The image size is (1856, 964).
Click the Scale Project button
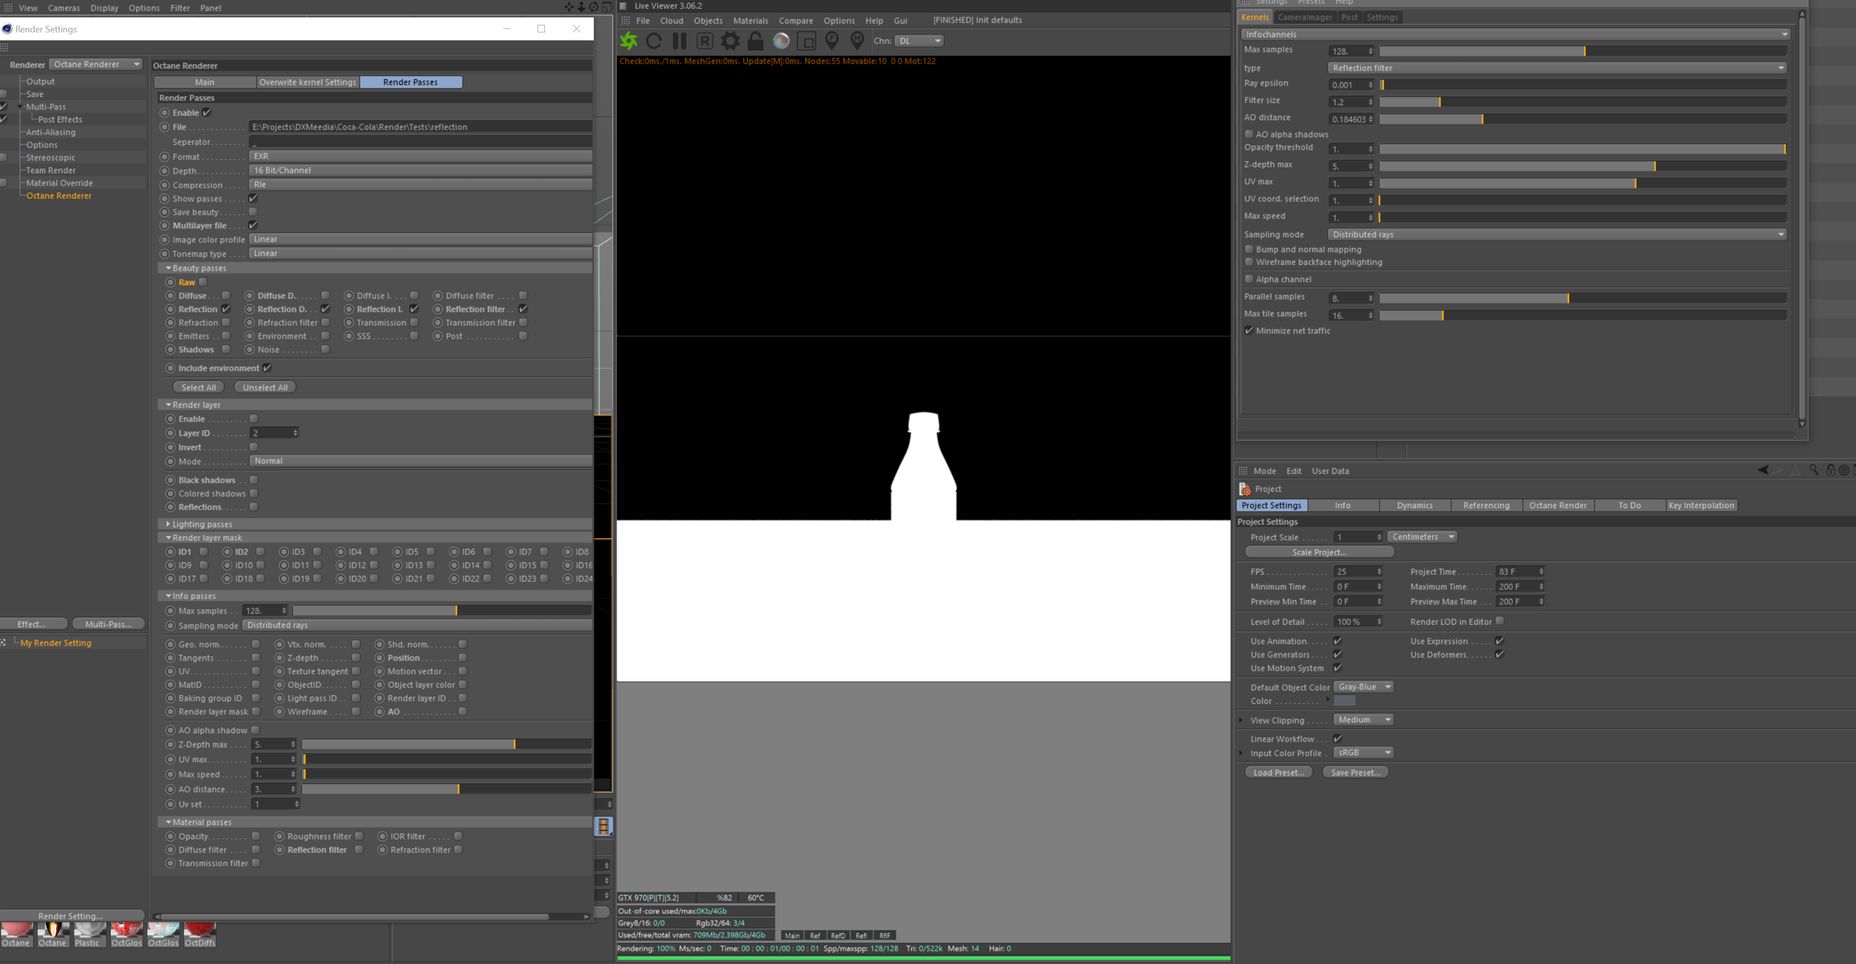click(1319, 552)
